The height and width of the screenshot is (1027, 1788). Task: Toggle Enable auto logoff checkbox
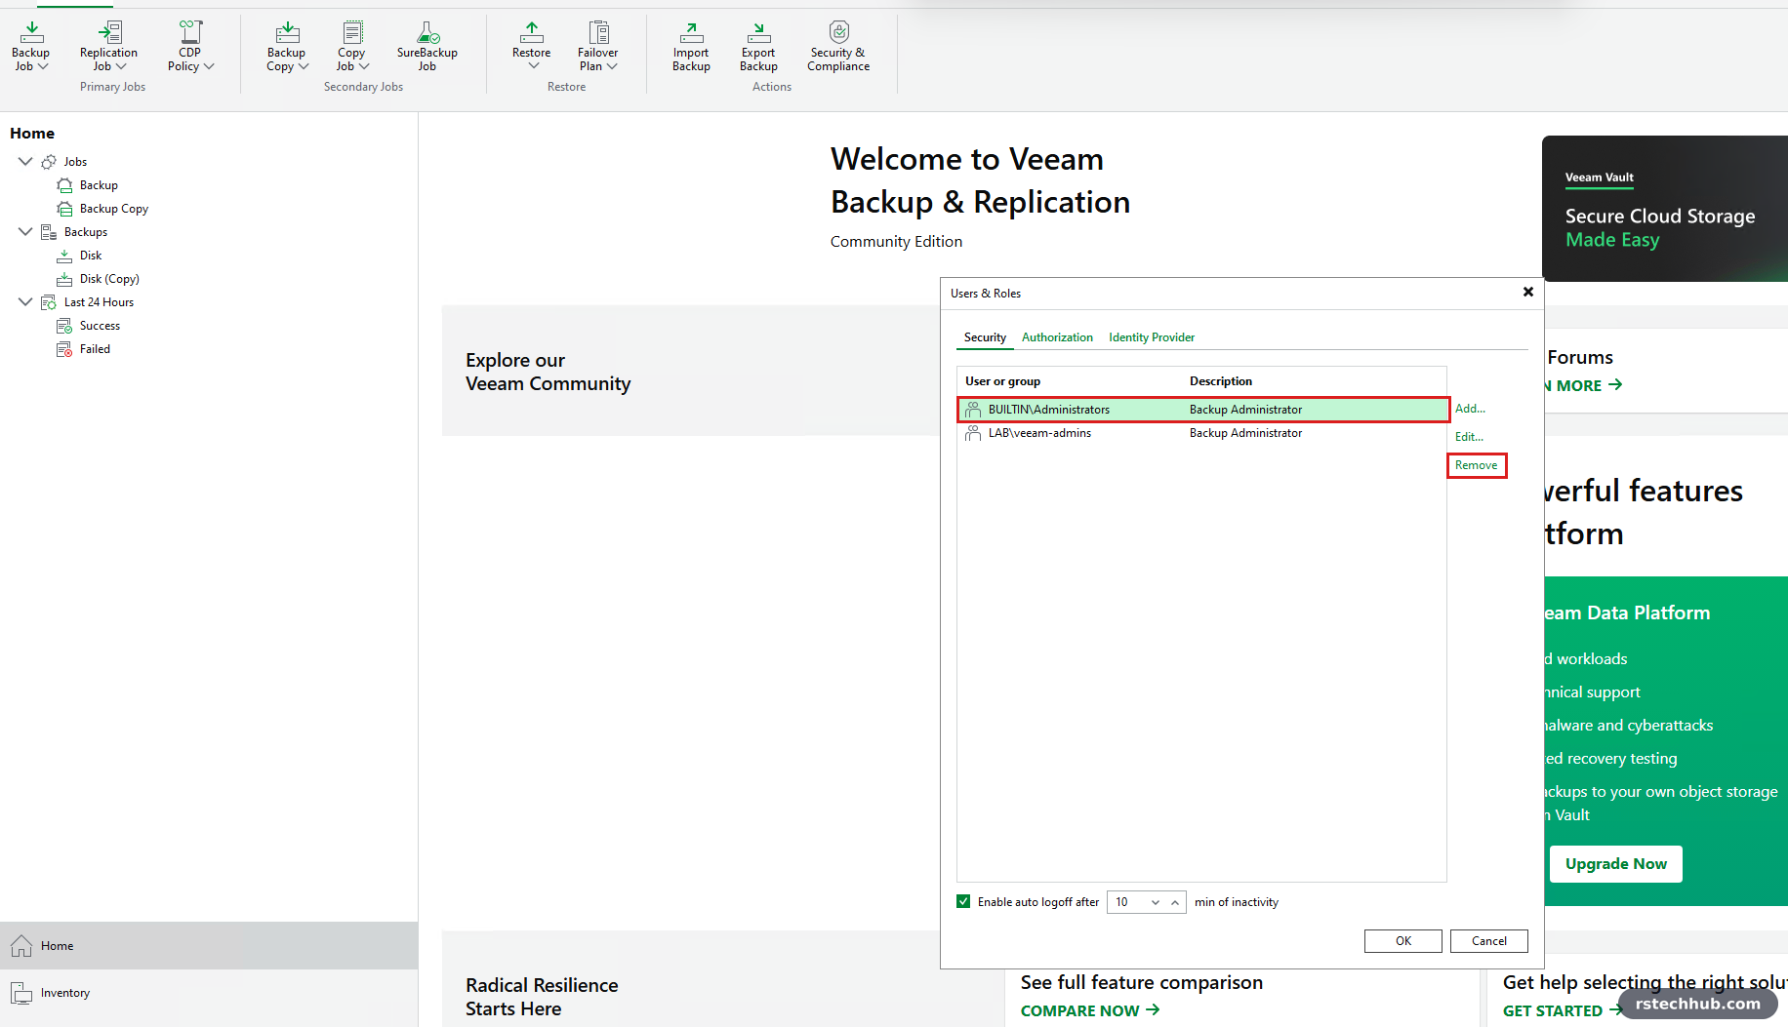click(x=963, y=902)
